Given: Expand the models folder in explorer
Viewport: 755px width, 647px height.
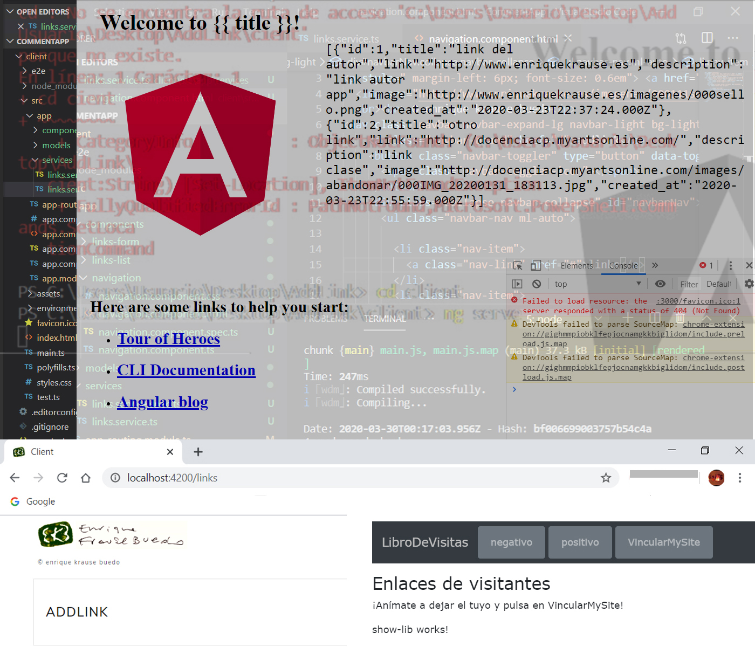Looking at the screenshot, I should tap(36, 145).
